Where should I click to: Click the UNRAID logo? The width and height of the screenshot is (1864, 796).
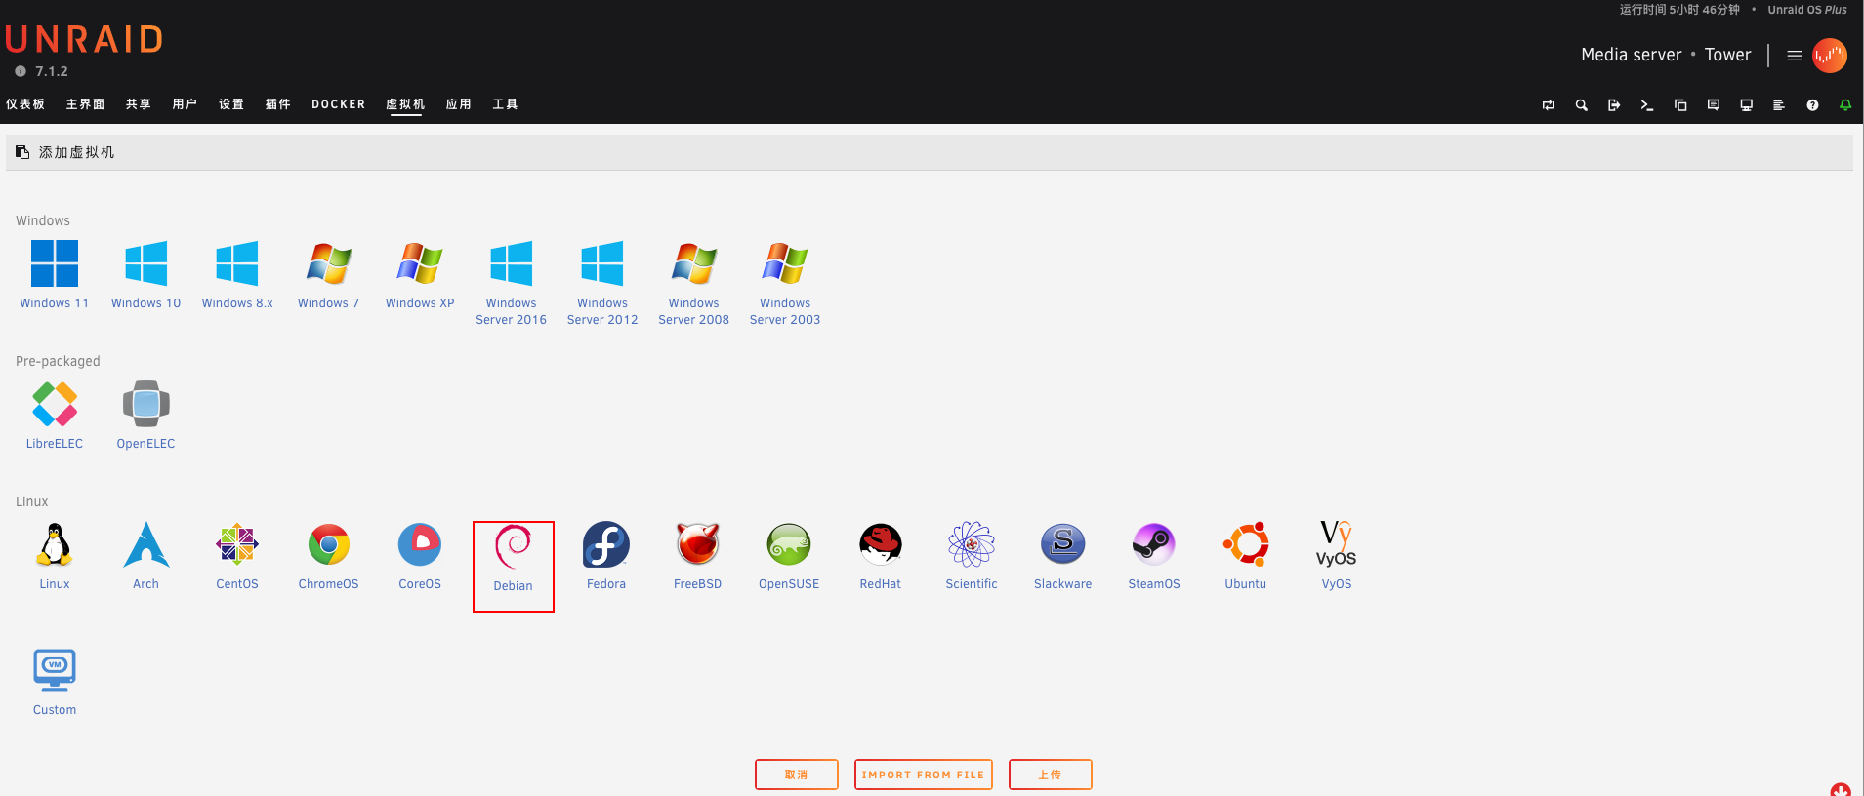click(x=84, y=39)
